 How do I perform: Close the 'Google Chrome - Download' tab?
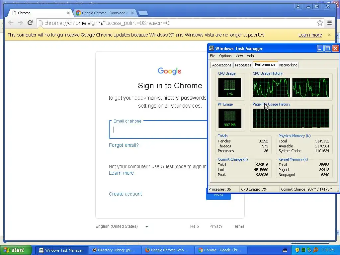pos(132,13)
